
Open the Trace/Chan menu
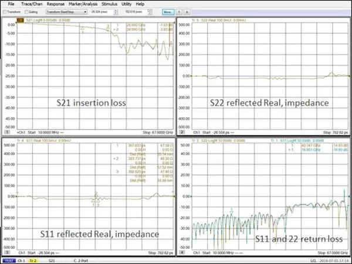(31, 4)
